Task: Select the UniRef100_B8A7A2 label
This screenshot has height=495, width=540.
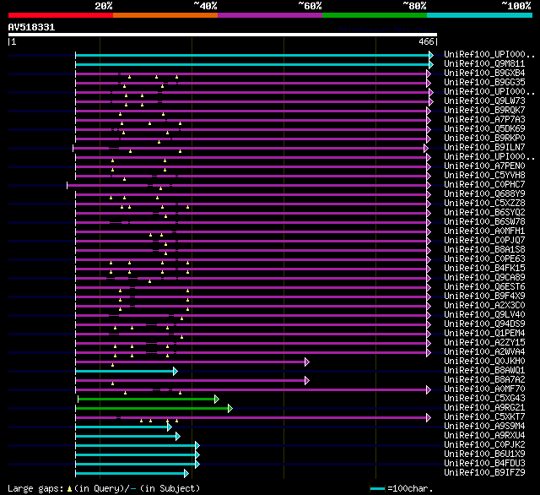Action: (x=484, y=380)
